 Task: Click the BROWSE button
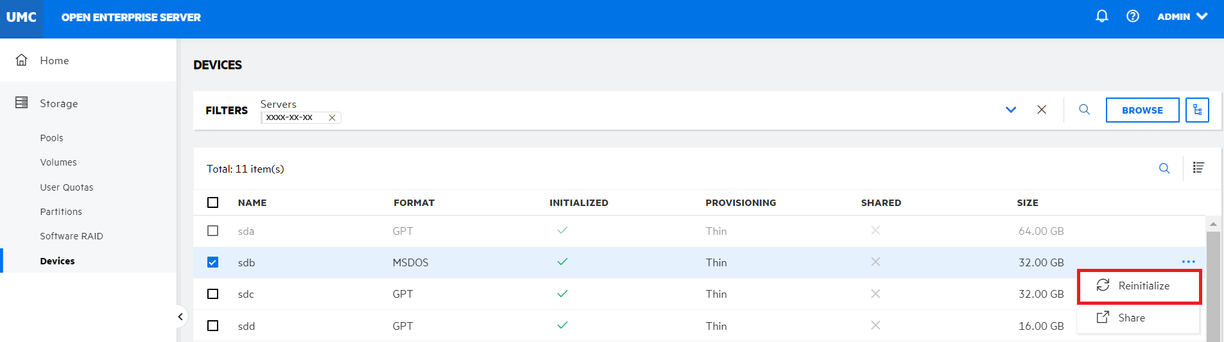click(1142, 110)
